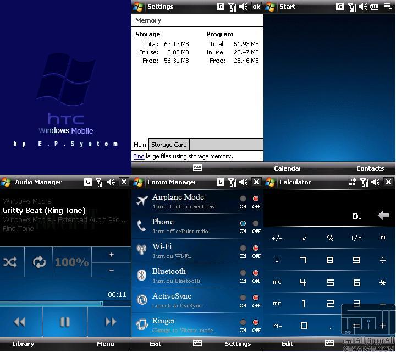Open Calendar from Start screen
Screen dimensions: 396x352
coord(288,168)
